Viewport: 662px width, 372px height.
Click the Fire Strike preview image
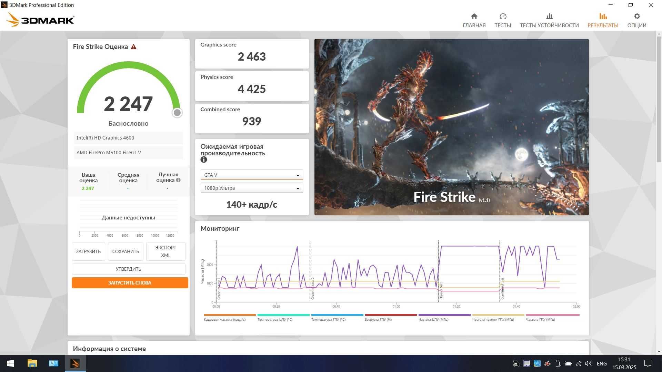[x=451, y=127]
